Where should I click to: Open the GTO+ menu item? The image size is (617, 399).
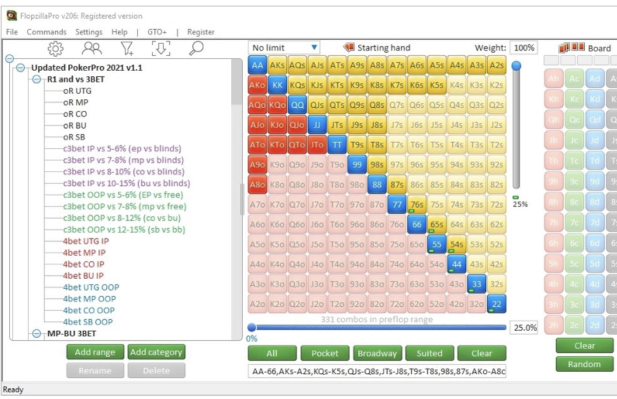157,32
